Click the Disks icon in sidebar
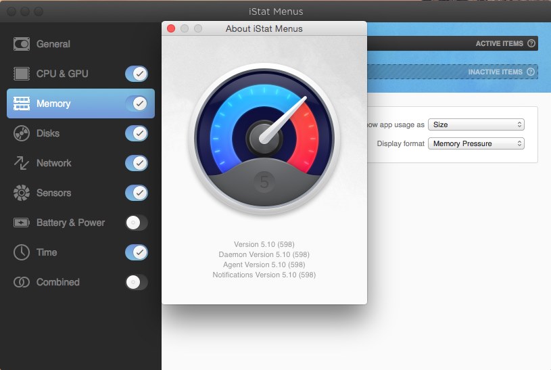The image size is (551, 370). (x=22, y=133)
